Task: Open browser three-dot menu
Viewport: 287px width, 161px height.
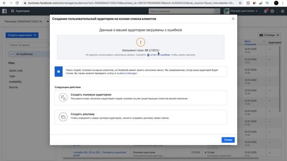Action: (x=283, y=3)
